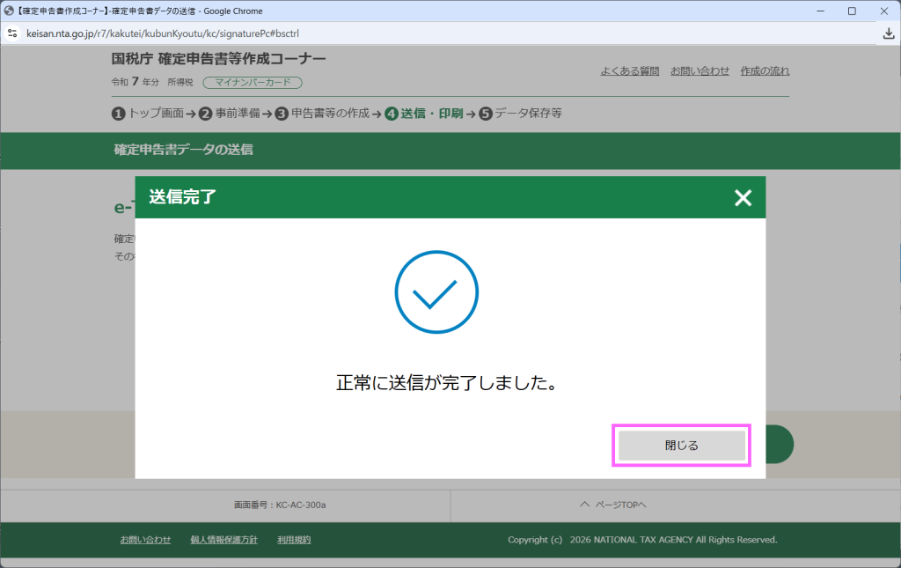Viewport: 901px width, 568px height.
Task: Click the footer お問い合わせ link
Action: 145,540
